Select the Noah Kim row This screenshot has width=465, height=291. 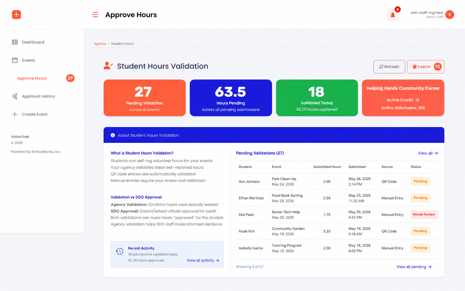pyautogui.click(x=337, y=231)
